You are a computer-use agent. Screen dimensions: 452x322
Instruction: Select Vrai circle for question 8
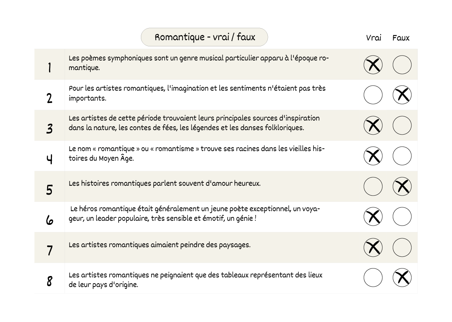tap(373, 277)
